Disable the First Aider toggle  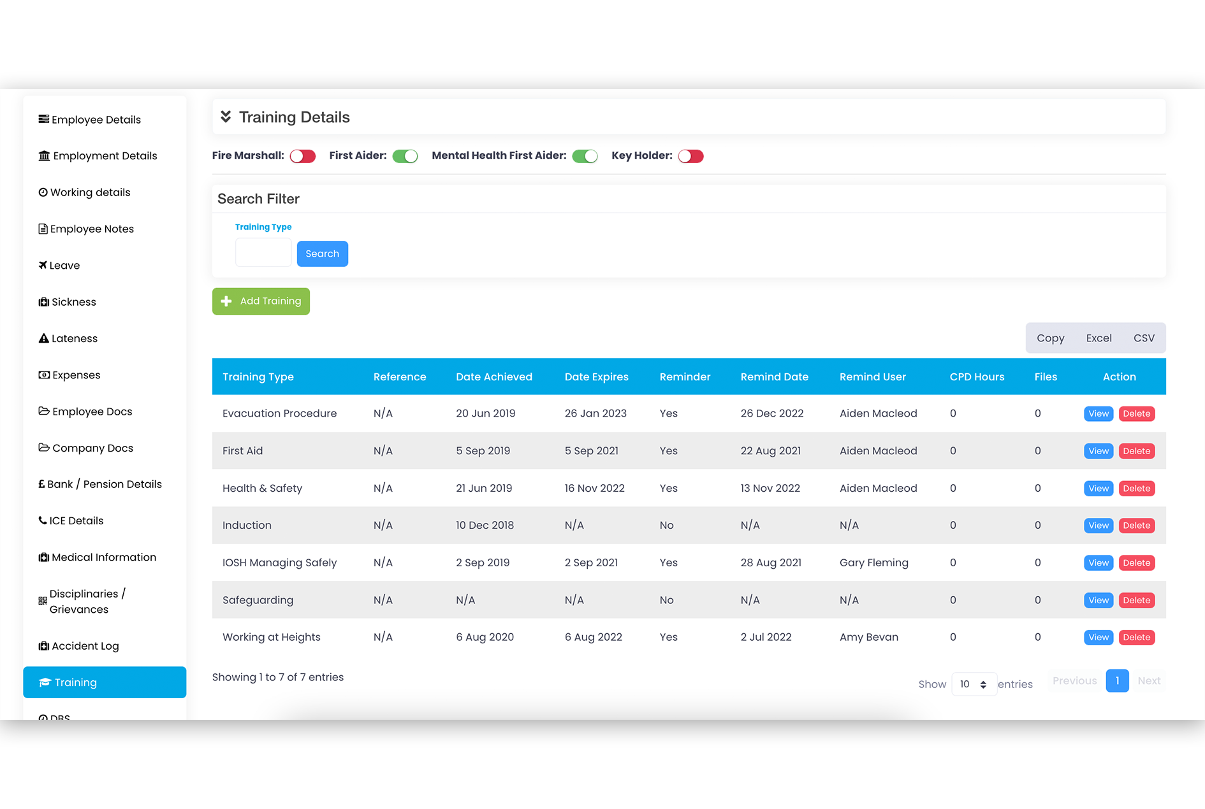coord(405,155)
